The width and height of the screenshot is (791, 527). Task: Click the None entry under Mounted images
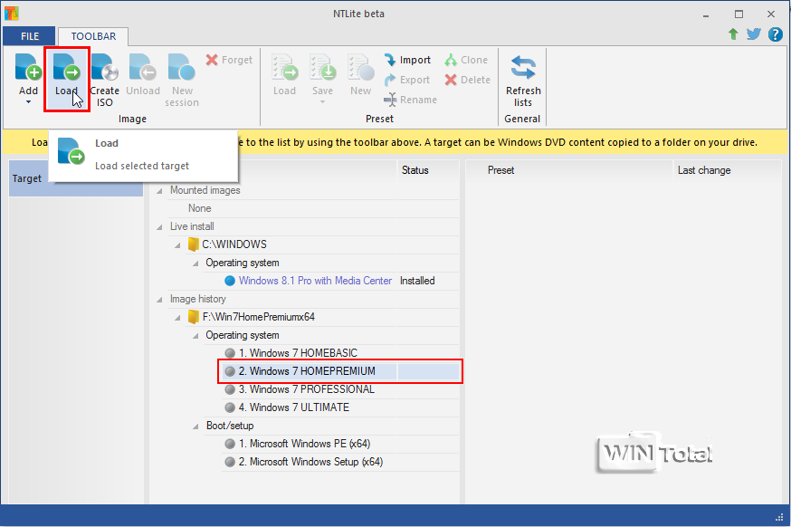(x=200, y=208)
